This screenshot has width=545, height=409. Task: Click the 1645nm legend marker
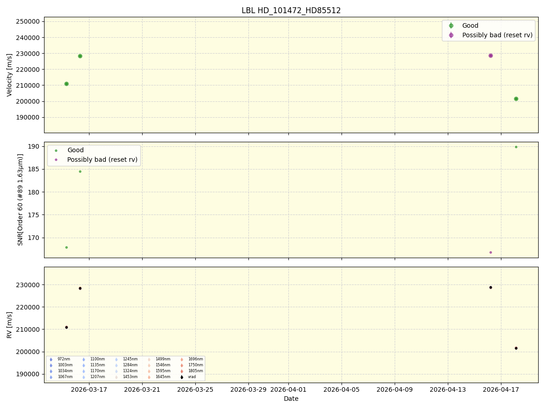[x=149, y=377]
